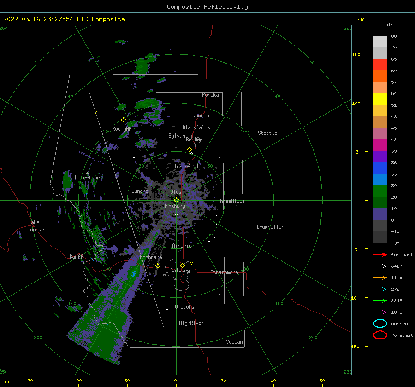The width and height of the screenshot is (415, 387).
Task: Click the current legend label
Action: (x=401, y=323)
